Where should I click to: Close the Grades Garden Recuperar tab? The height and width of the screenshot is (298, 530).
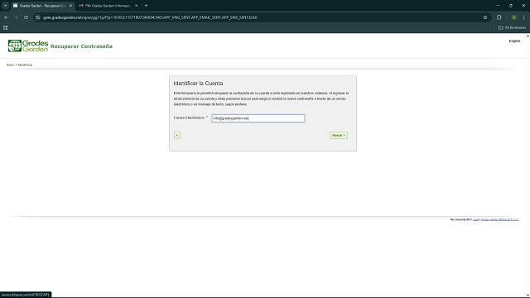coord(70,6)
